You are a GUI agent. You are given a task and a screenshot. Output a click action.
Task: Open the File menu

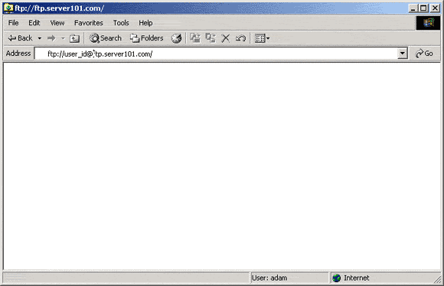(x=13, y=23)
